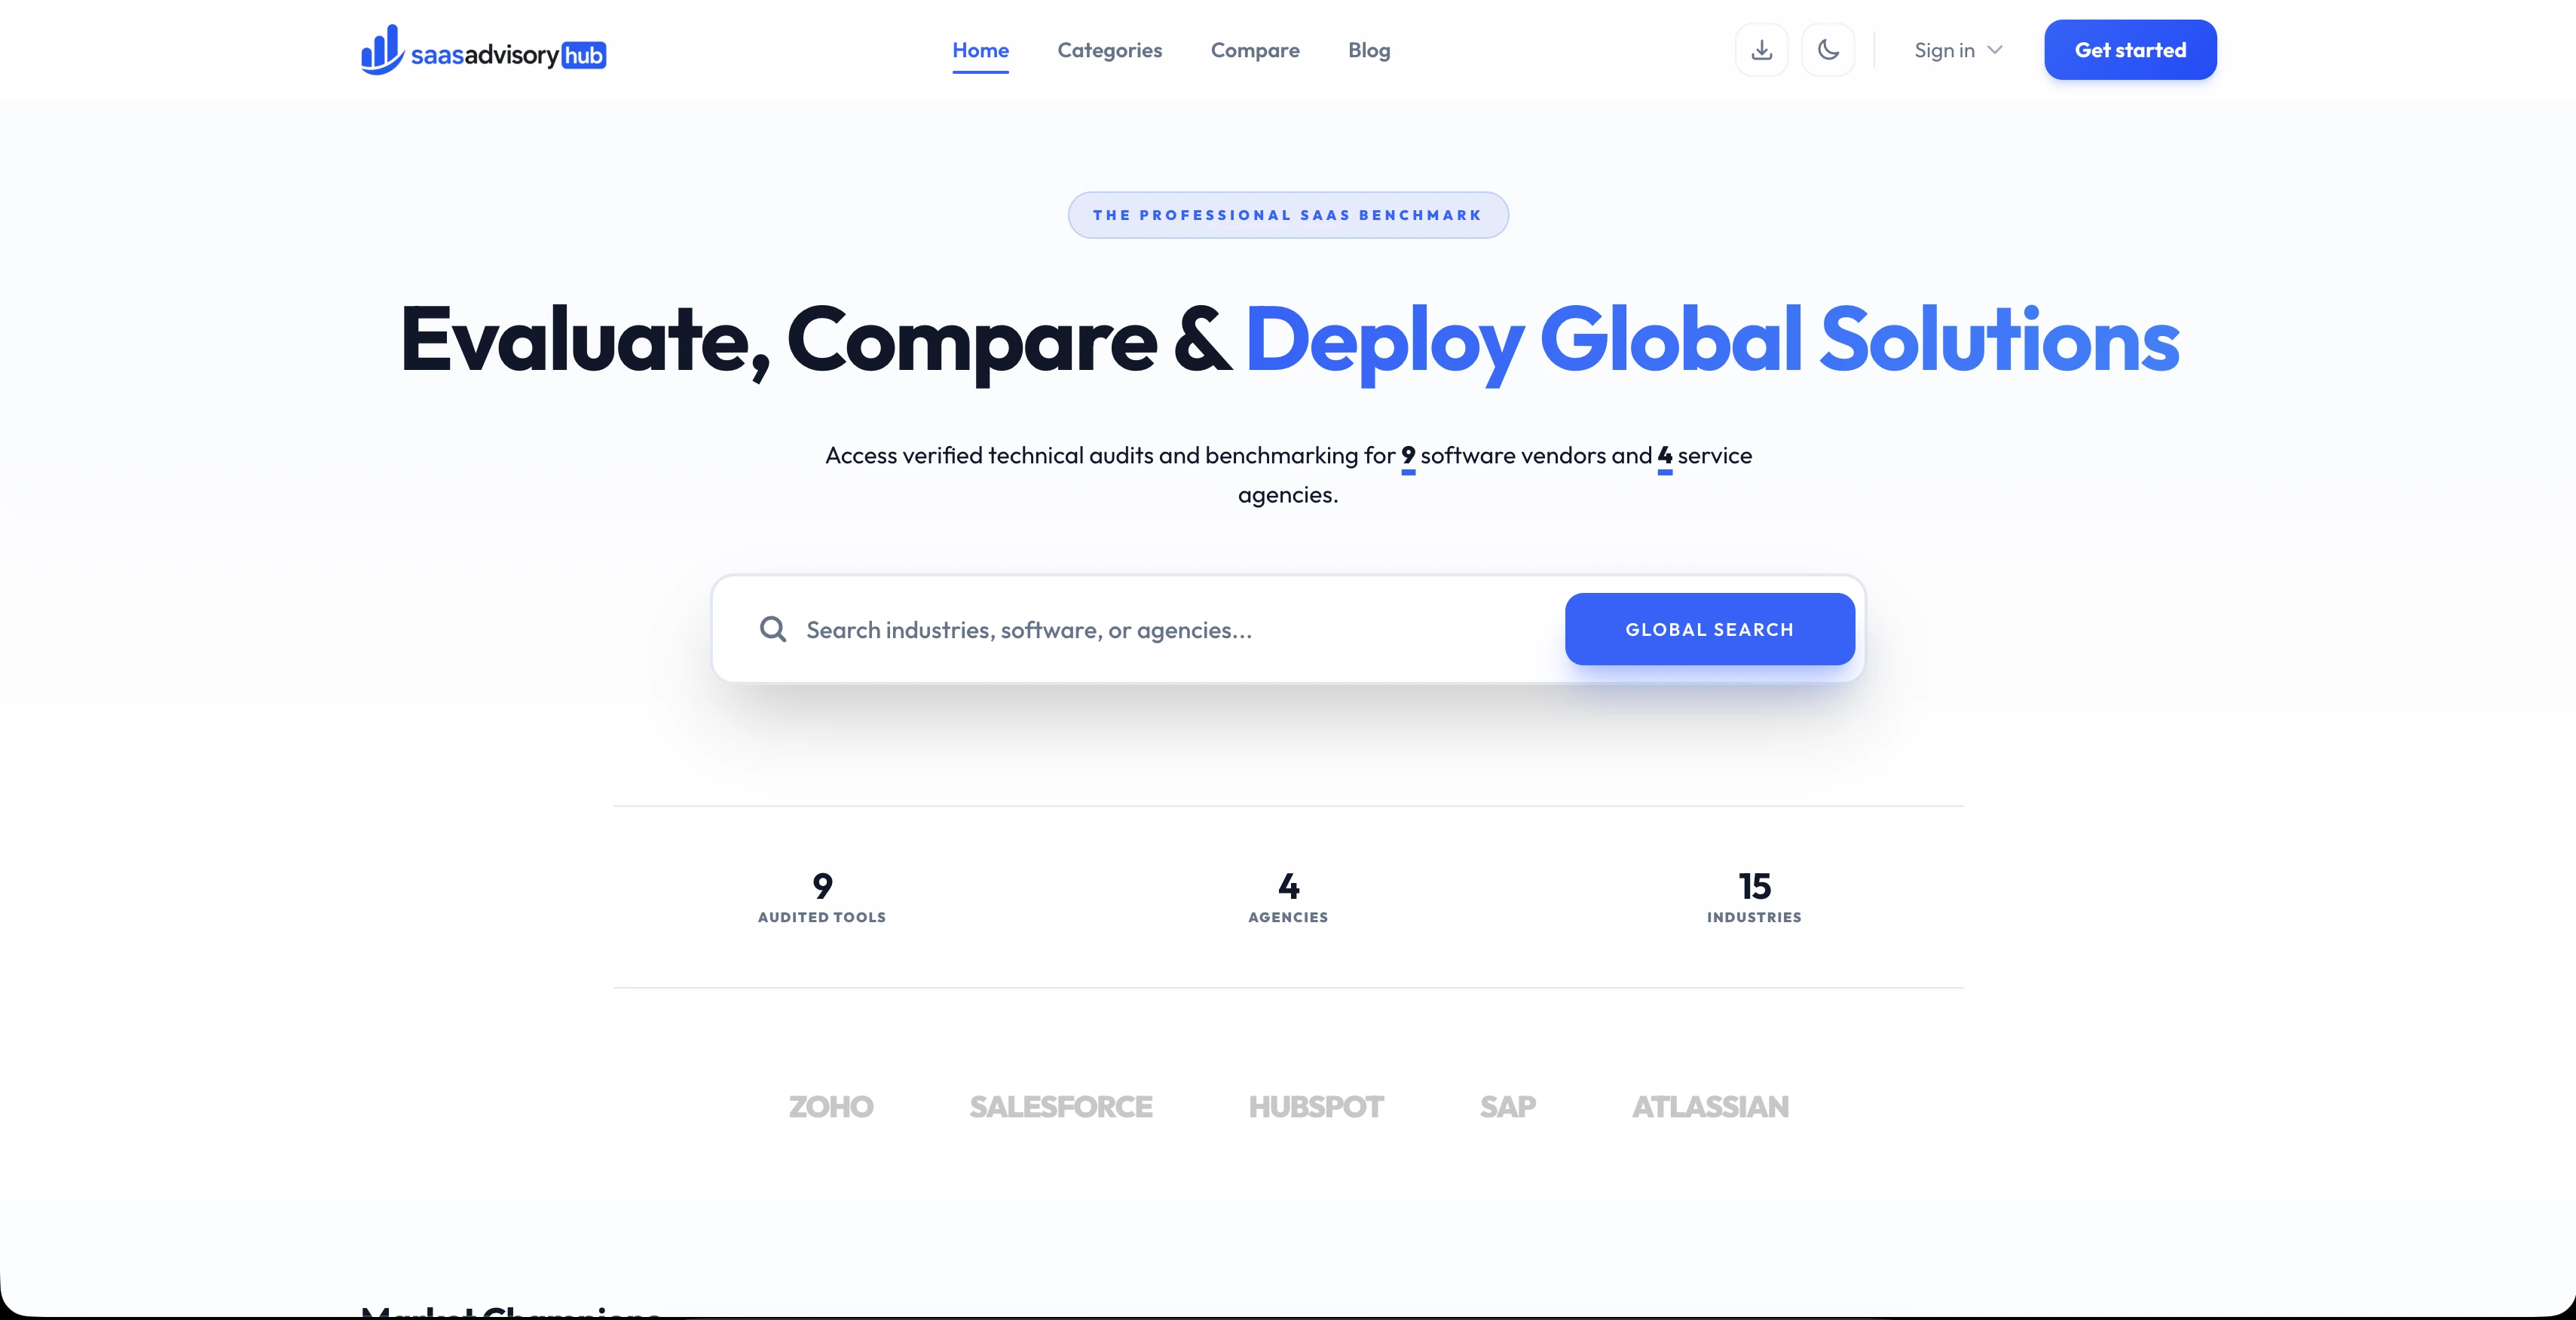
Task: Click the 4 AGENCIES stat
Action: click(1288, 897)
